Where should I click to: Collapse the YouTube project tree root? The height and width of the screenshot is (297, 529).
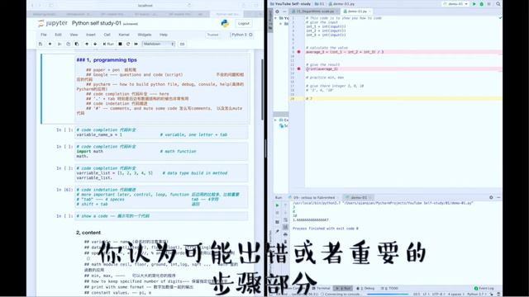click(x=275, y=18)
